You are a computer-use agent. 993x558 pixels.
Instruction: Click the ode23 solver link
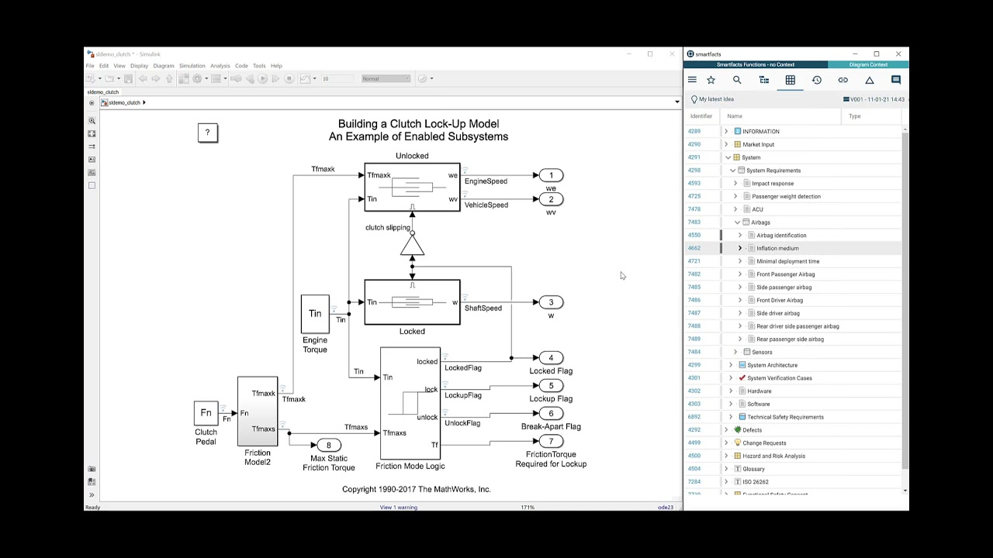click(x=666, y=508)
